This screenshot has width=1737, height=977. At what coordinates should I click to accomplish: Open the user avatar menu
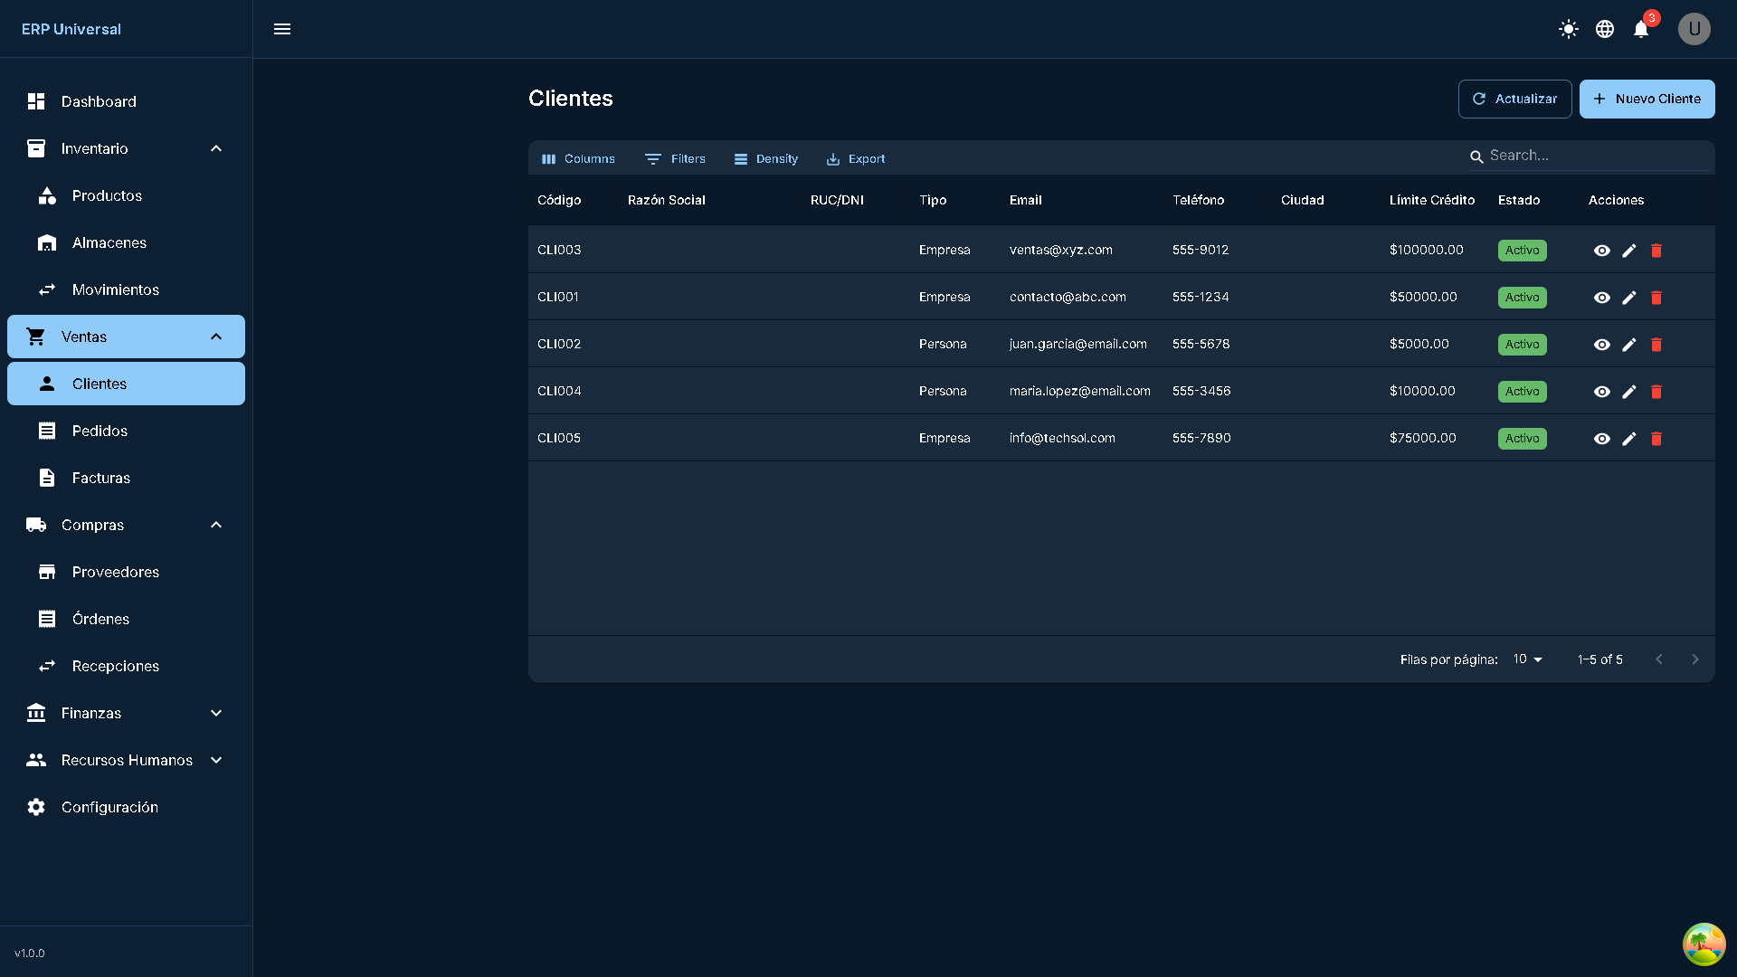1694,29
